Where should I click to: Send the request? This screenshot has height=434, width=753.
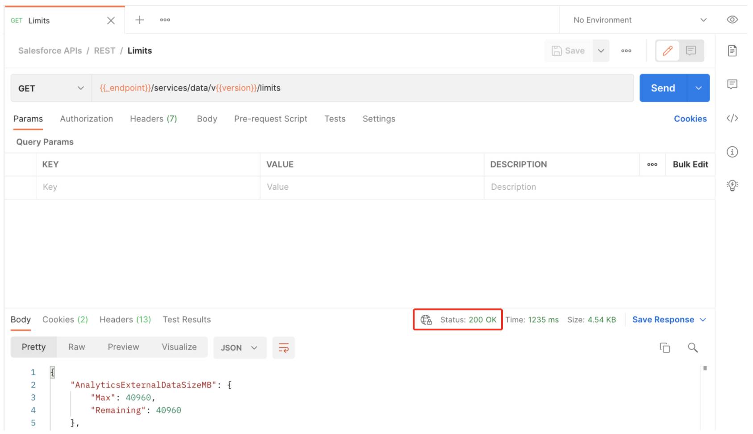point(663,88)
